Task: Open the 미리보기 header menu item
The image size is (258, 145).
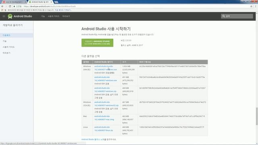Action: (x=66, y=16)
